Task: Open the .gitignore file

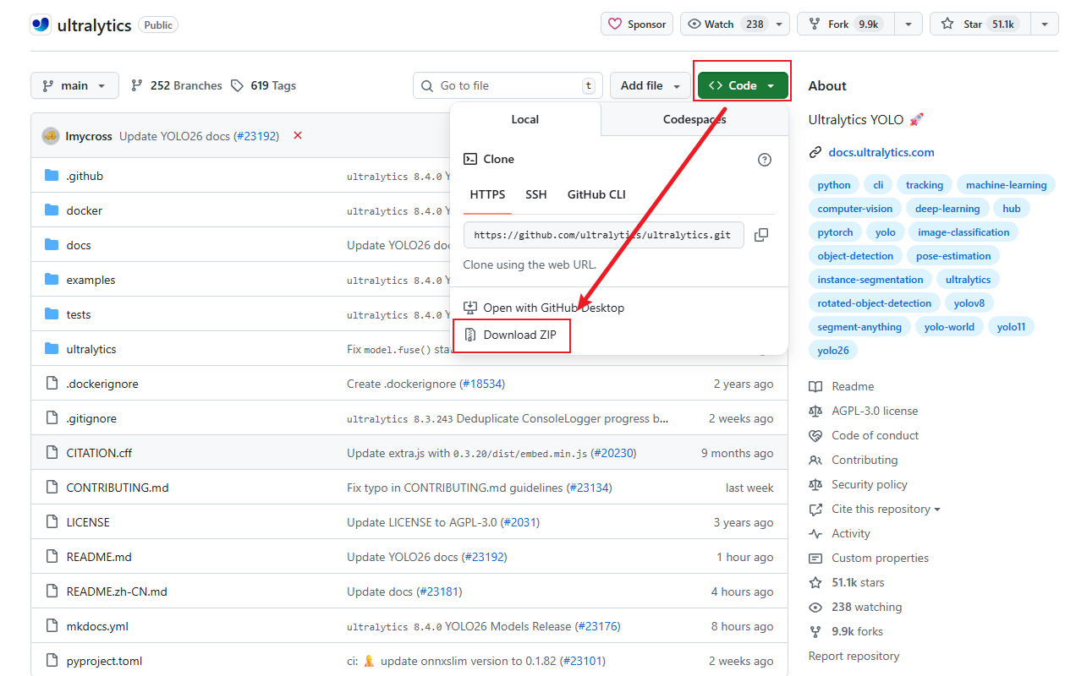Action: [x=91, y=418]
